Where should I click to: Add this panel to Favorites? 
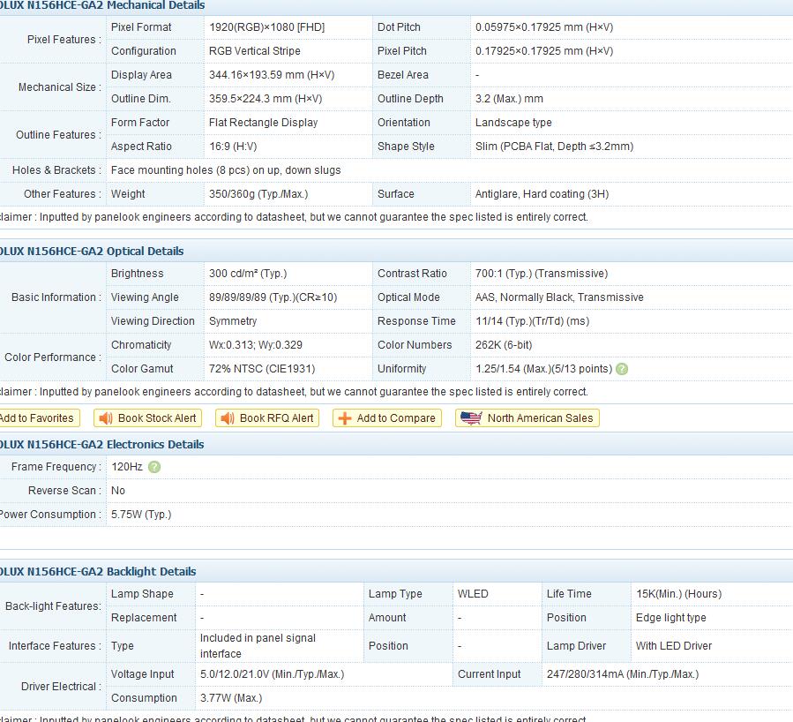tap(39, 418)
